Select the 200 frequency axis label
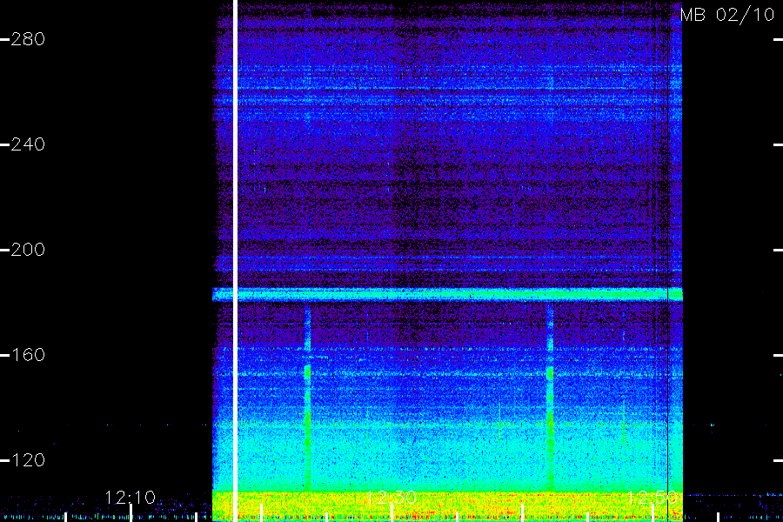 (x=28, y=250)
